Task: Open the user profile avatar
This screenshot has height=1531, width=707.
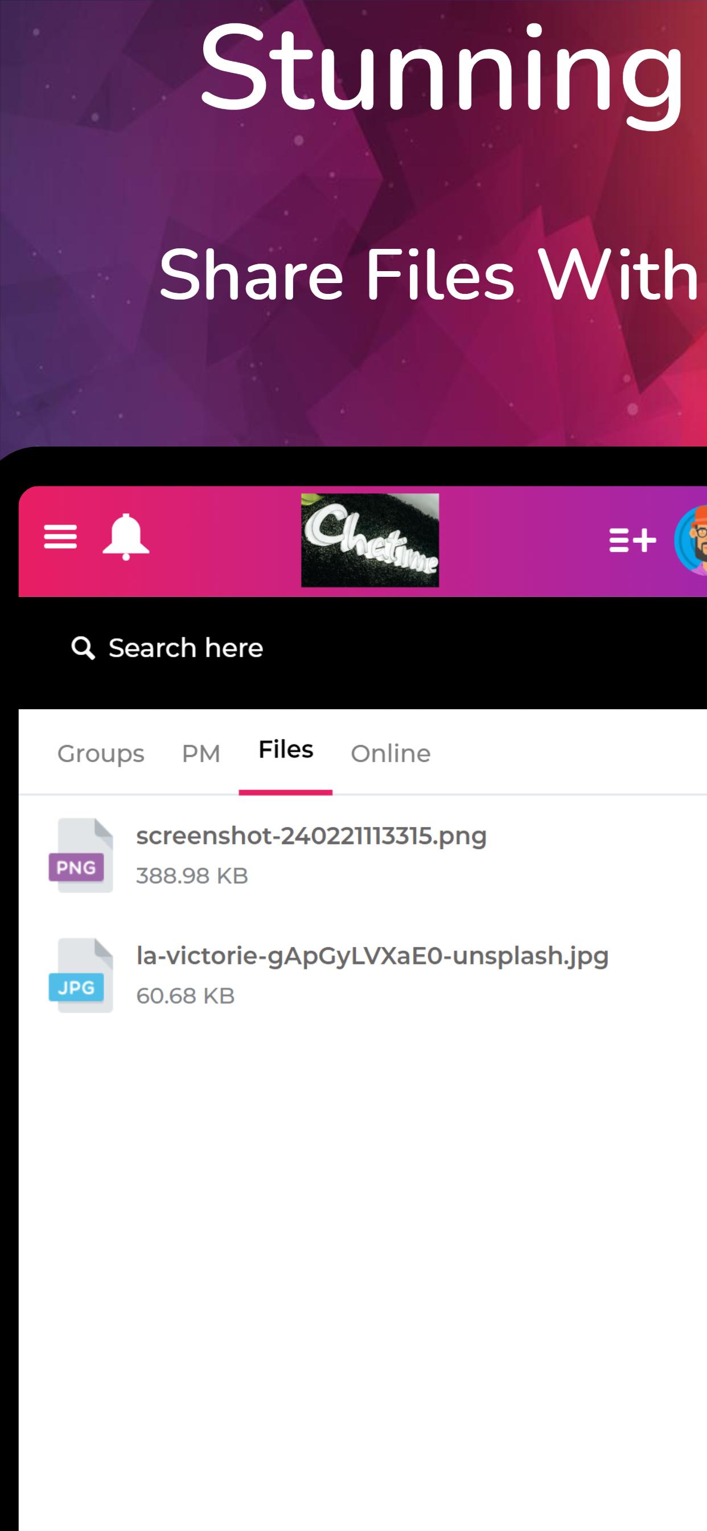Action: coord(691,541)
